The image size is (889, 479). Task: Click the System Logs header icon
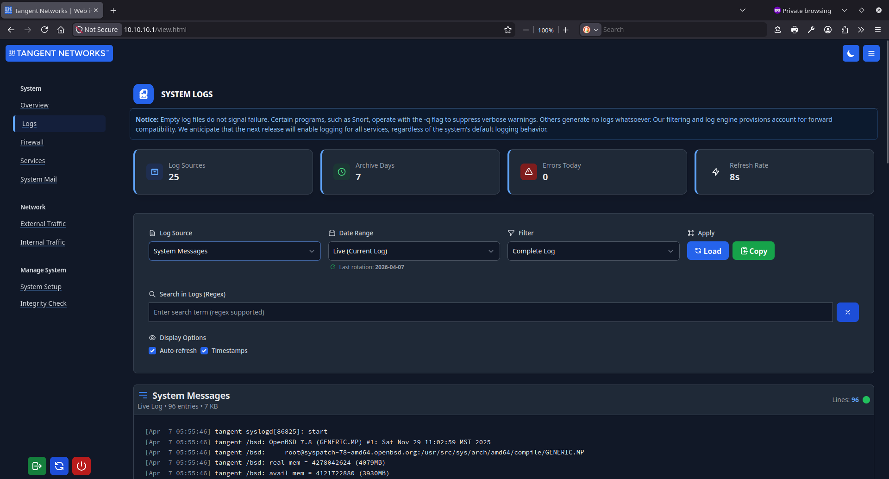pos(143,94)
